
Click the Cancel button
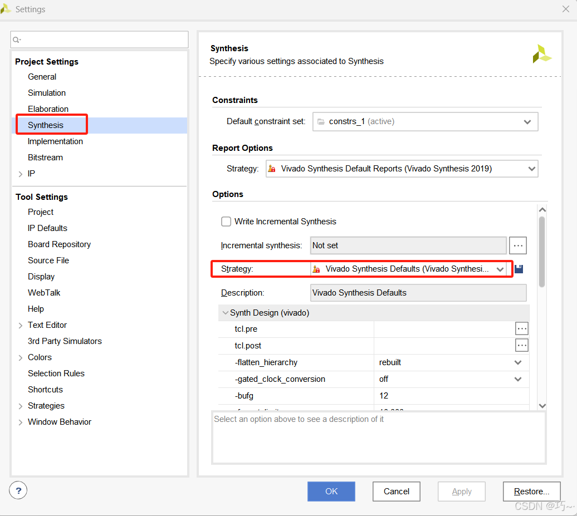pos(397,492)
